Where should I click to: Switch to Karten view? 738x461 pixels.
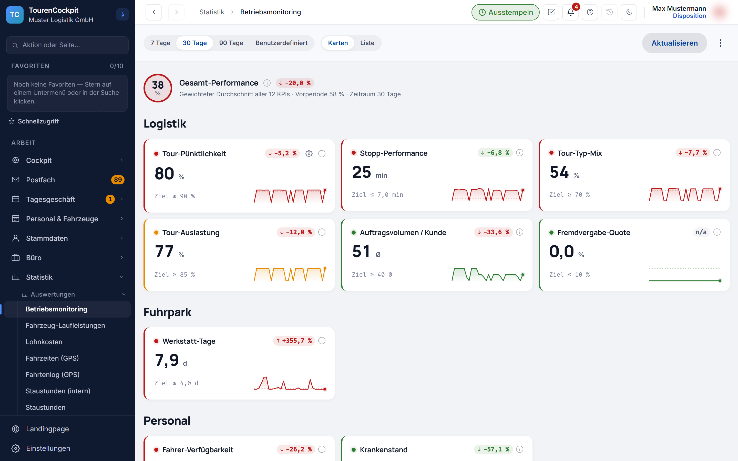pos(338,43)
